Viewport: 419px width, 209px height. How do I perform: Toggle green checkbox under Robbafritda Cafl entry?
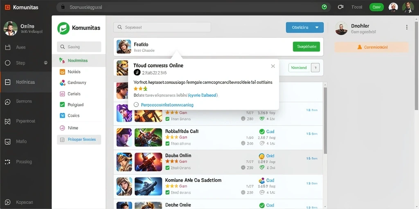167,143
